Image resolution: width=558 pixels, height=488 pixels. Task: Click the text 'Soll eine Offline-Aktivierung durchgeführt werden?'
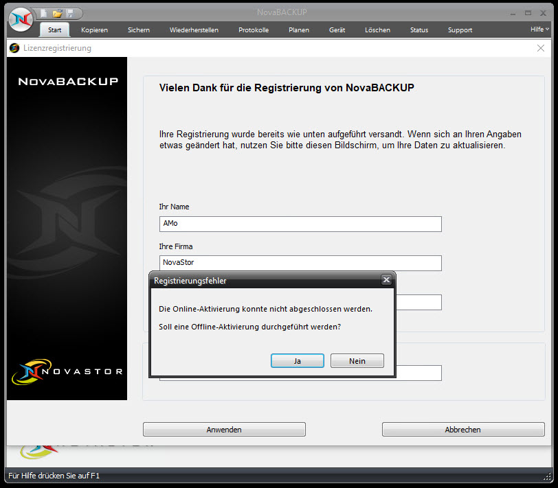click(250, 327)
